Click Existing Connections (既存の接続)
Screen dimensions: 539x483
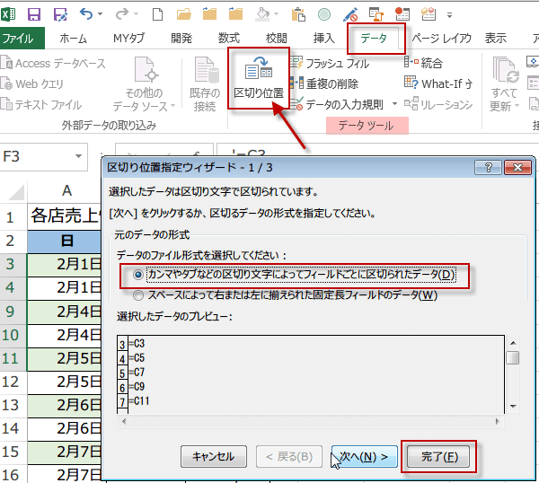point(205,83)
